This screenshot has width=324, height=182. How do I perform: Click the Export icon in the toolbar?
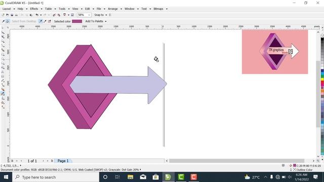pos(59,15)
